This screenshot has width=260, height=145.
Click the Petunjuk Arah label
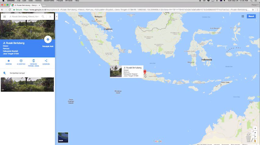click(48, 46)
